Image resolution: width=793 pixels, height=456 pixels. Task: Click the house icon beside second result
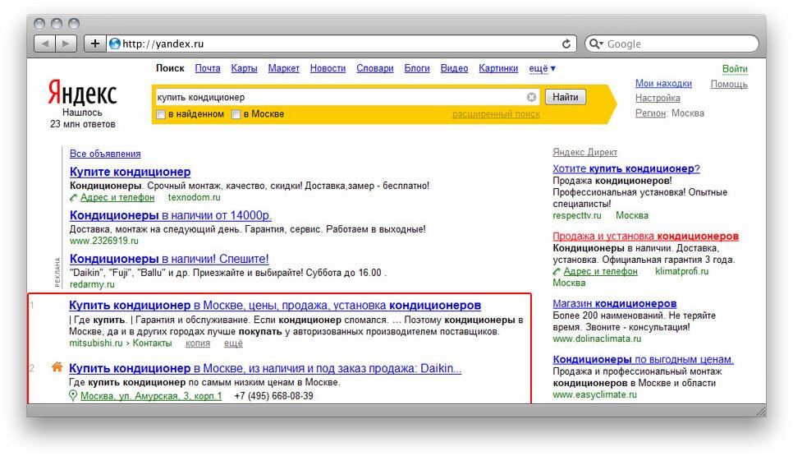pyautogui.click(x=57, y=367)
